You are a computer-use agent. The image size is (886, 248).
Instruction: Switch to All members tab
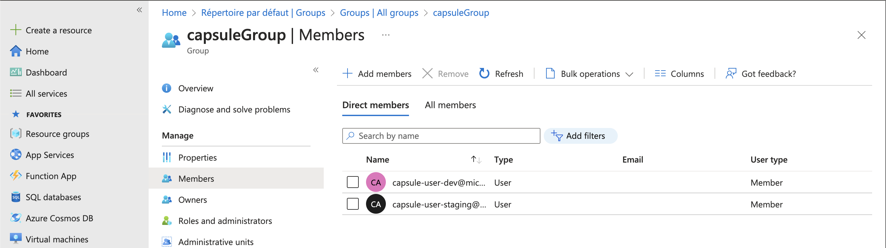click(x=450, y=105)
